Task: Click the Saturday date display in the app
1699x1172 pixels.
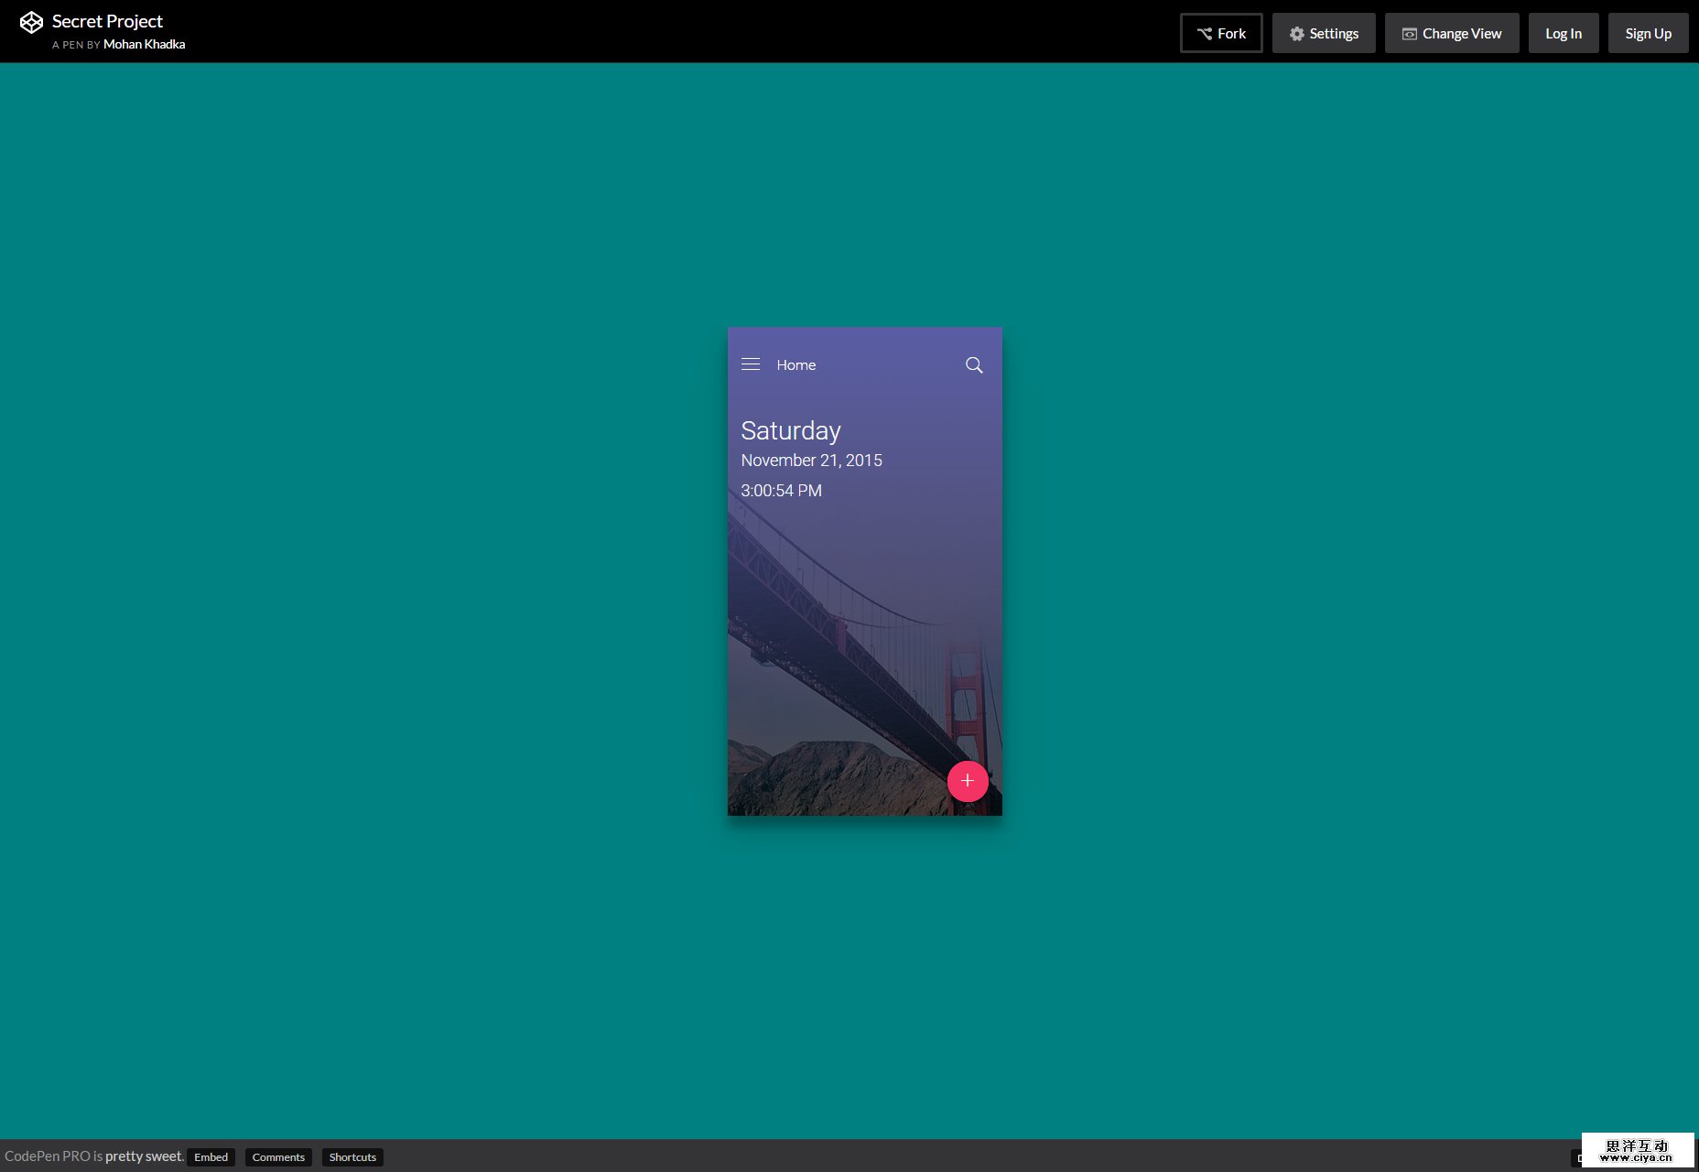Action: 791,430
